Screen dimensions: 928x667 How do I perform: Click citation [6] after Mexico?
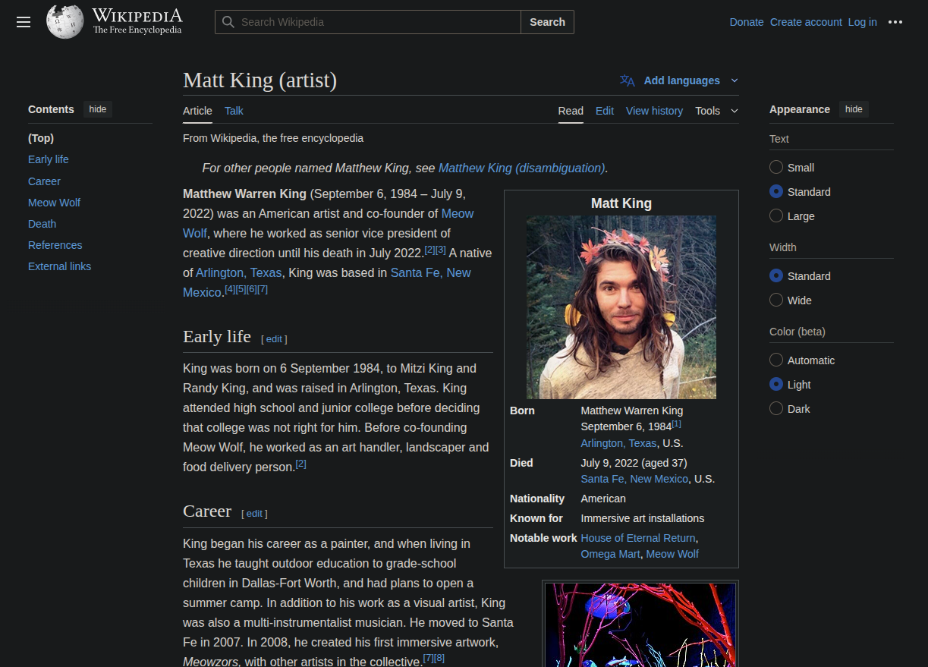pos(251,289)
